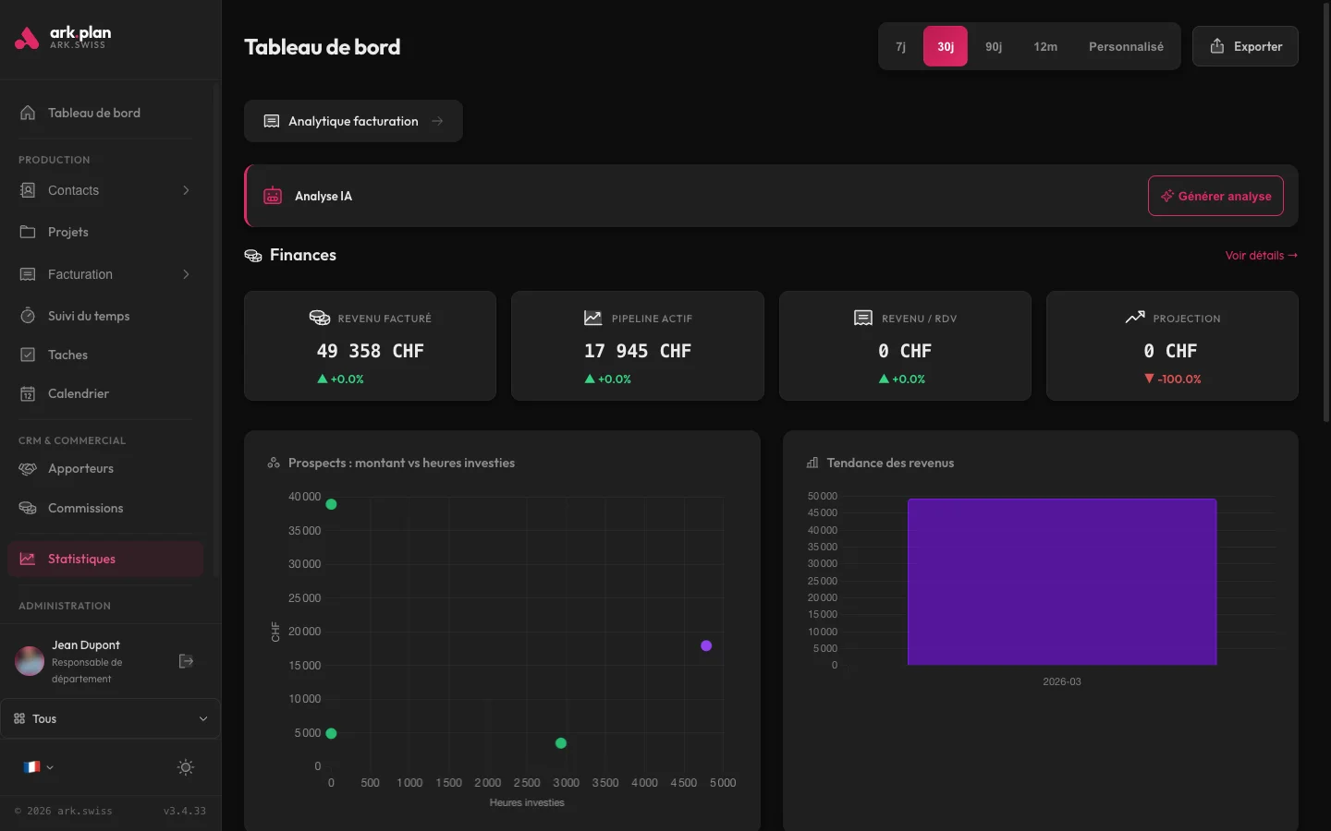
Task: Select the Projets folder icon
Action: [29, 232]
